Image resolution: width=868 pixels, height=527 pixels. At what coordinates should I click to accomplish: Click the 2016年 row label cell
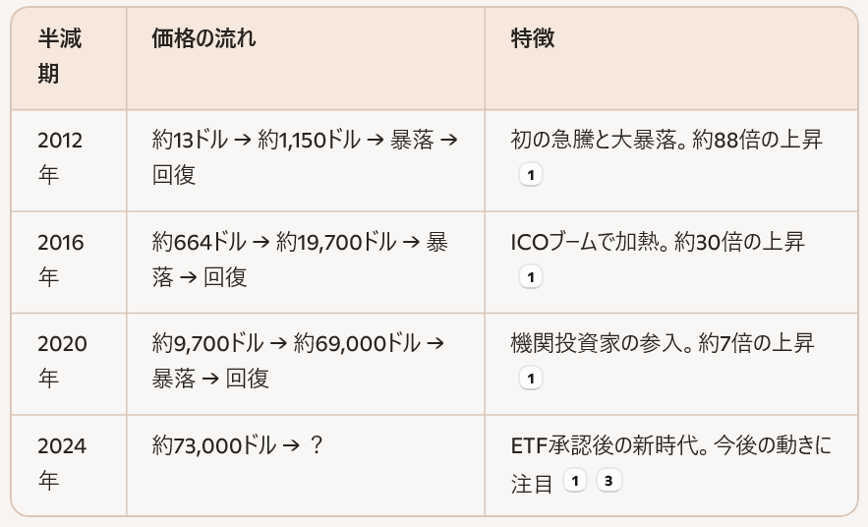[60, 260]
